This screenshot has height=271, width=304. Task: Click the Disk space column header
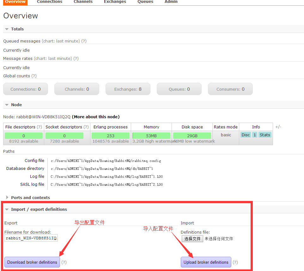tap(192, 127)
